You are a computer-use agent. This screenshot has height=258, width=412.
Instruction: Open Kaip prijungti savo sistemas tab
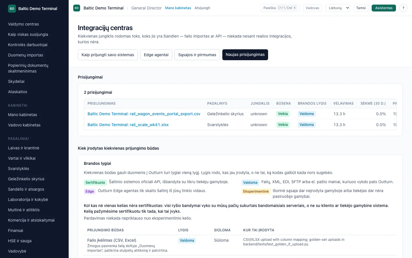108,55
